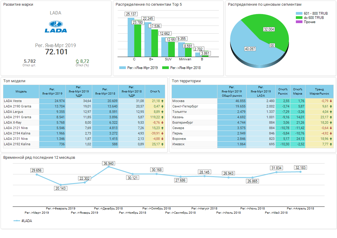Screen dimensions: 337x238
Task: Click the Откл % column header
Action: 155,92
